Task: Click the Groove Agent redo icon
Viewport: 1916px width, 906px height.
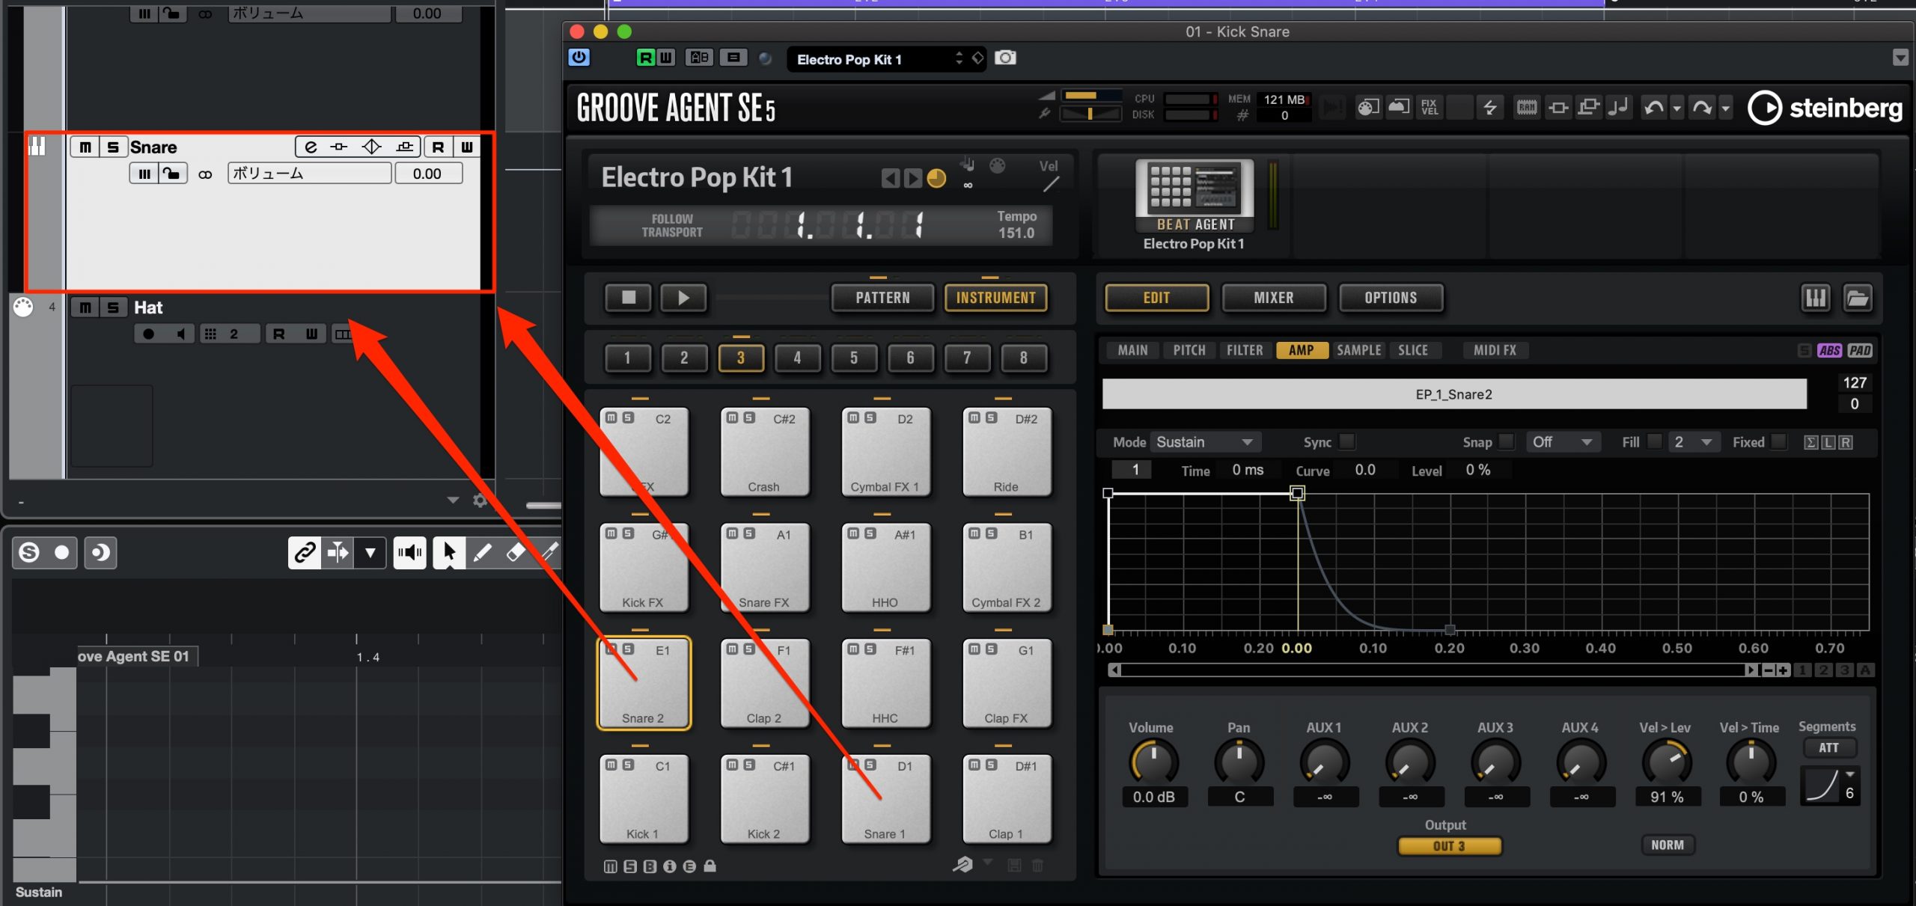Action: point(1702,108)
